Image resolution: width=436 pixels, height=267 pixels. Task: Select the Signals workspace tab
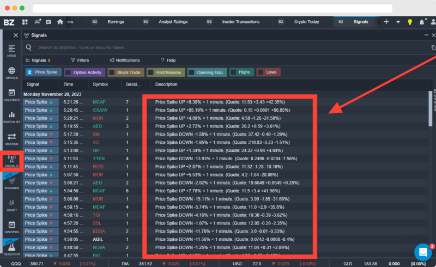click(x=357, y=22)
